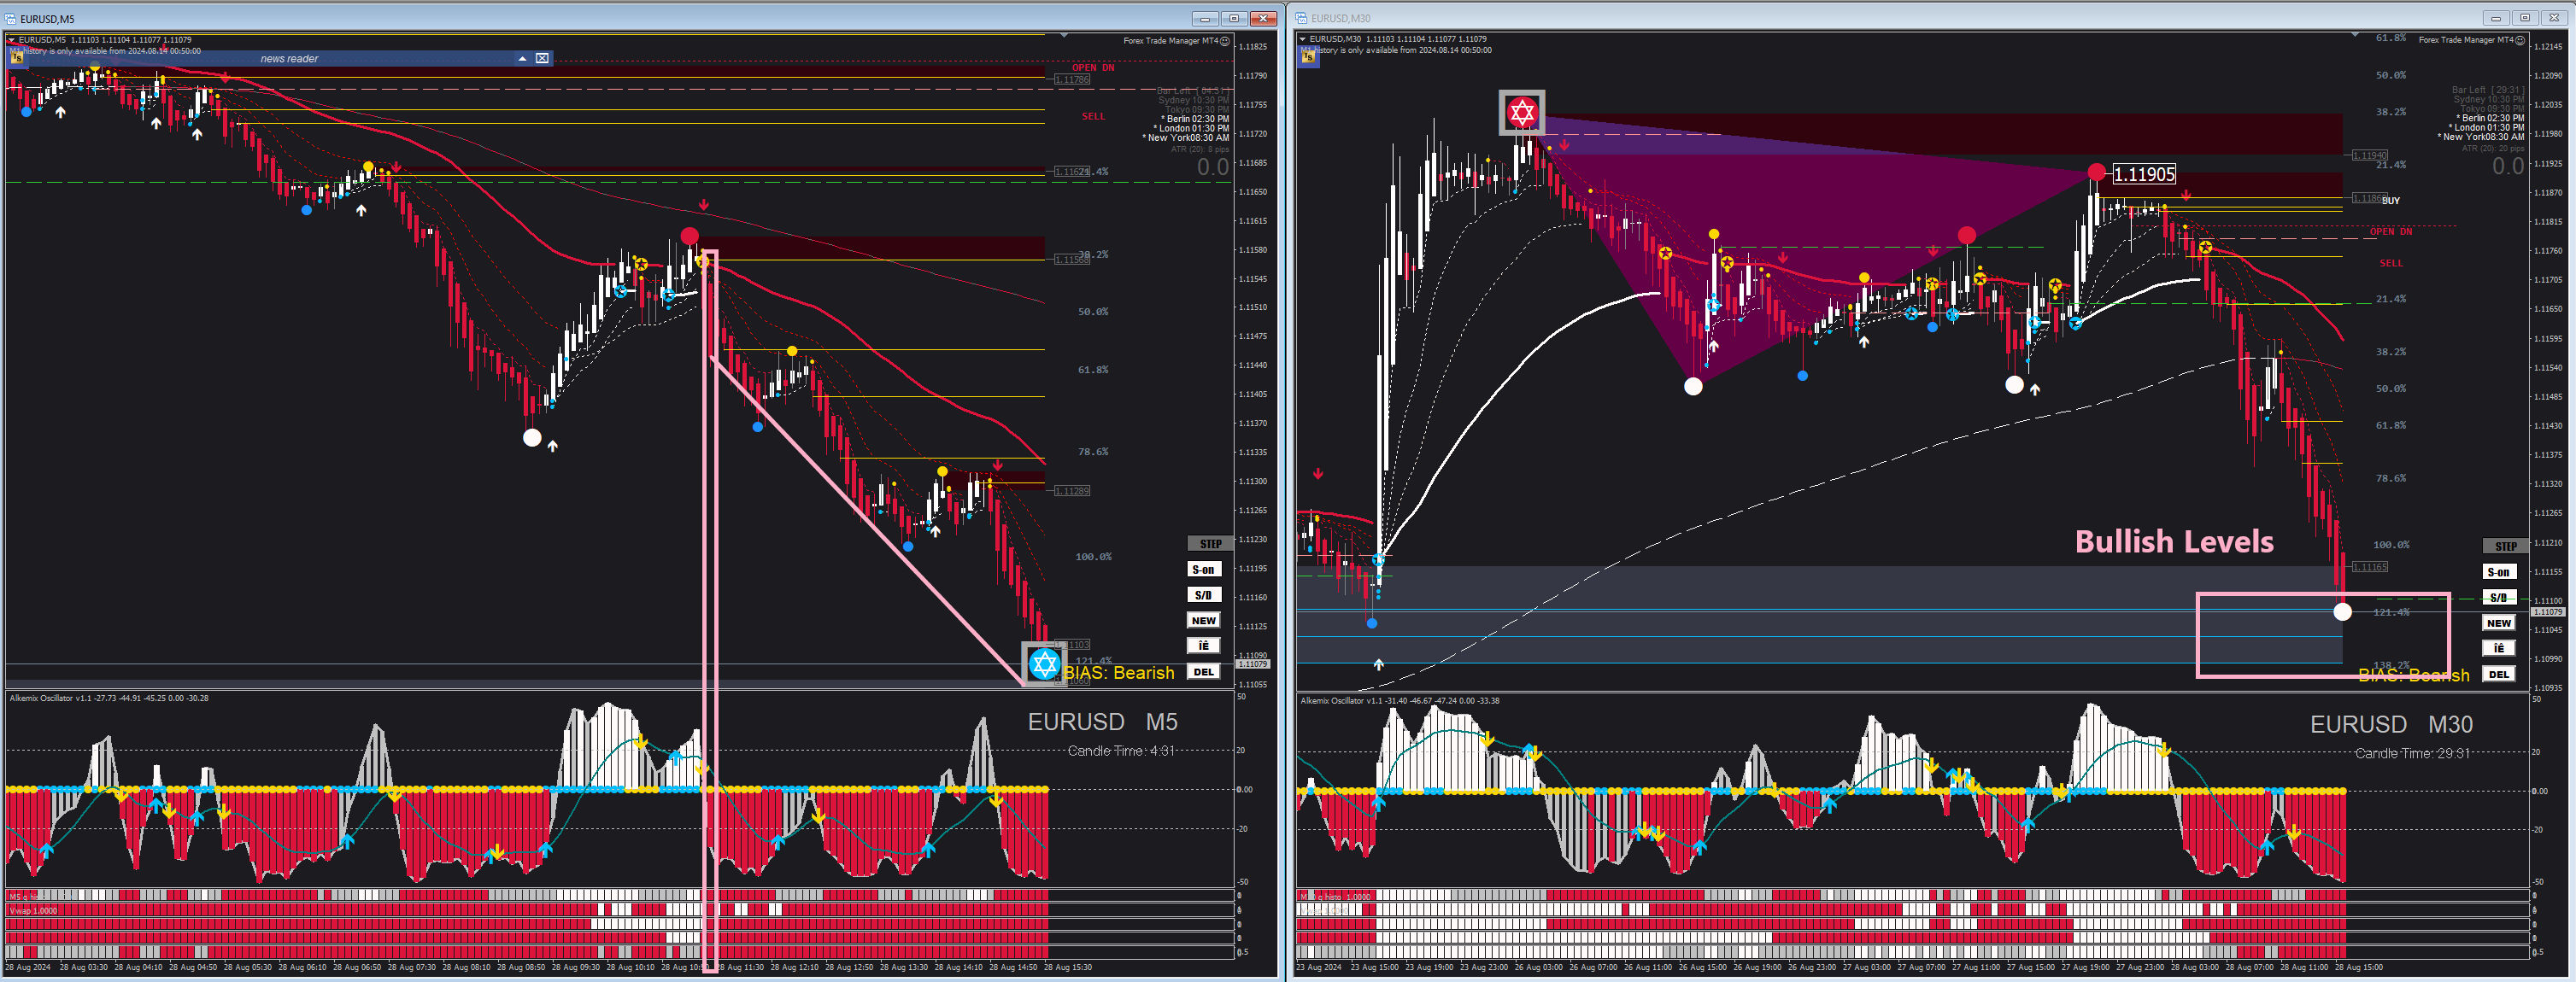
Task: Toggle the S-on button on M5 chart
Action: 1204,570
